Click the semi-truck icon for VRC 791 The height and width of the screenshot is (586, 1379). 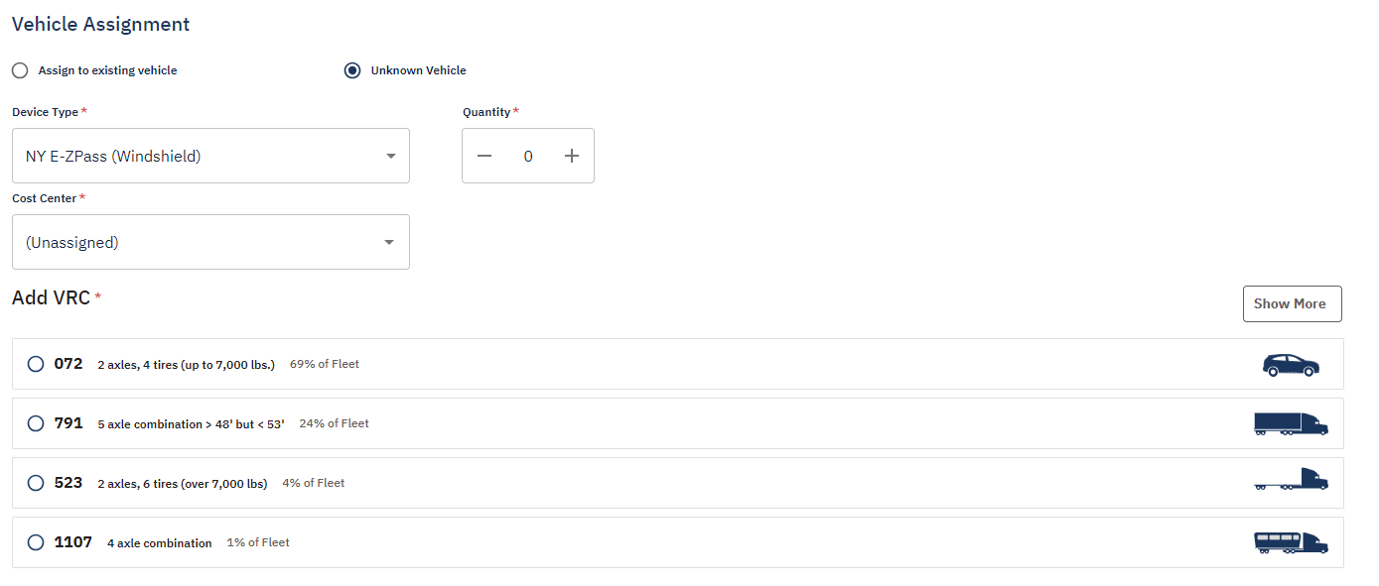(x=1291, y=423)
